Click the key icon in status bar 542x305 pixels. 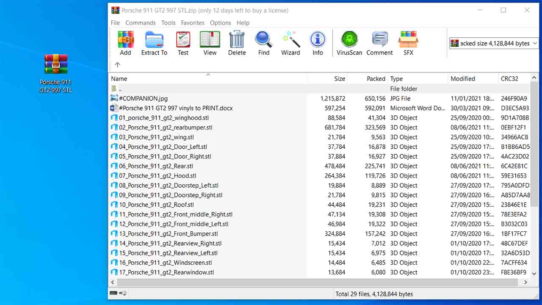pos(123,293)
